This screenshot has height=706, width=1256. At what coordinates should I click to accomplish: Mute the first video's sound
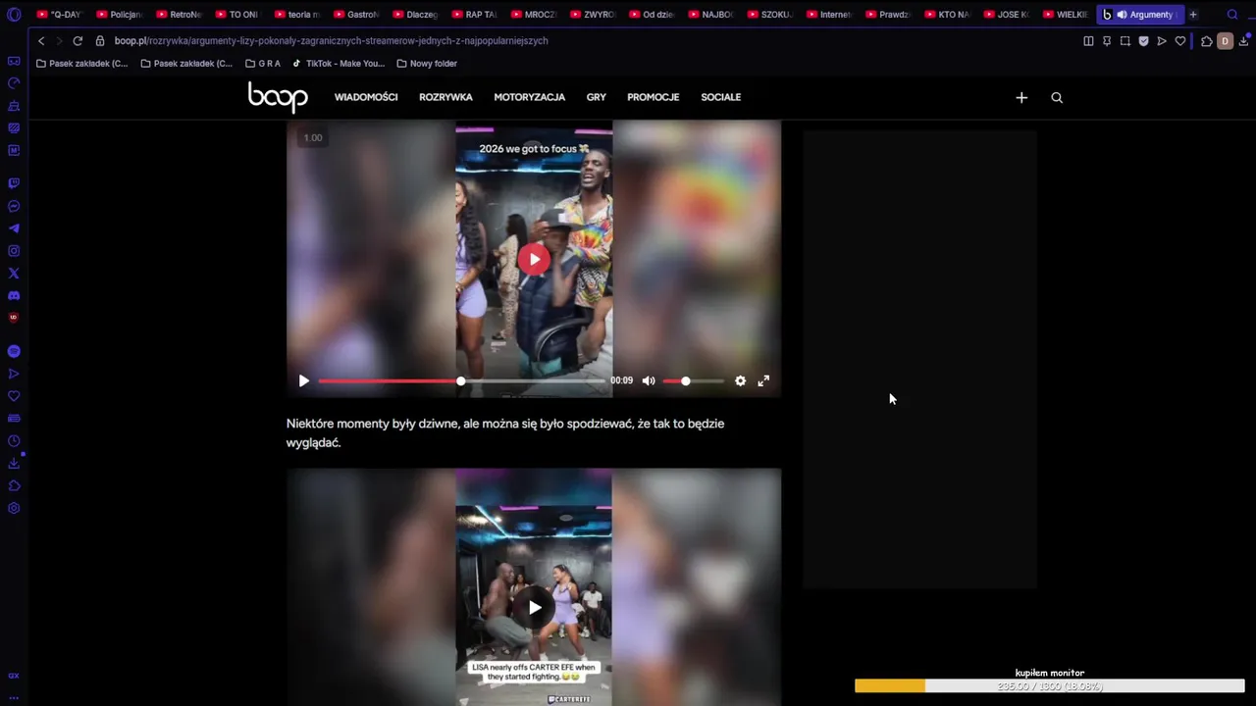click(x=649, y=380)
